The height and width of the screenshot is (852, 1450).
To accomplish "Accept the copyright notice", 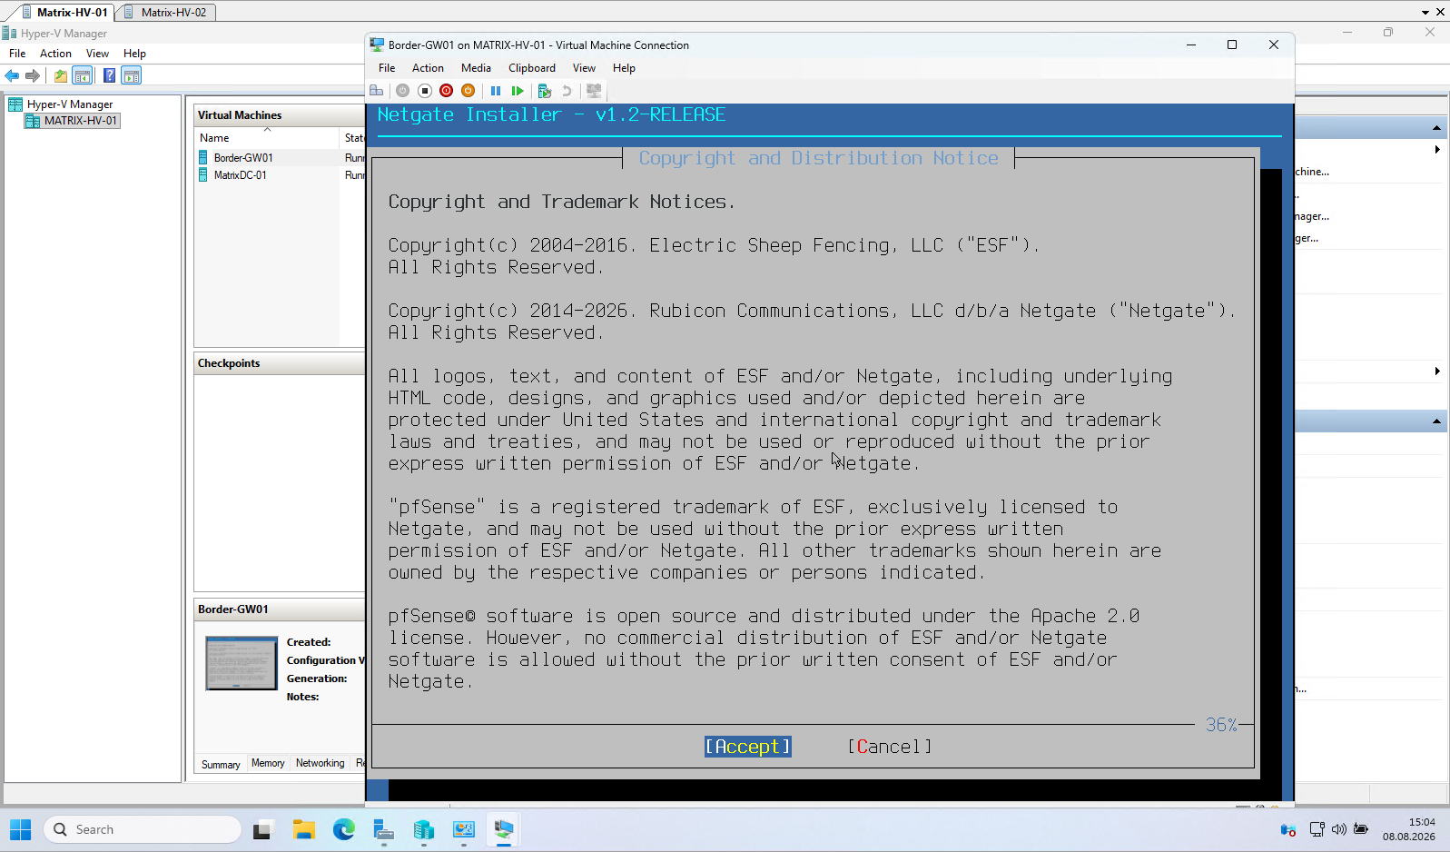I will point(748,747).
